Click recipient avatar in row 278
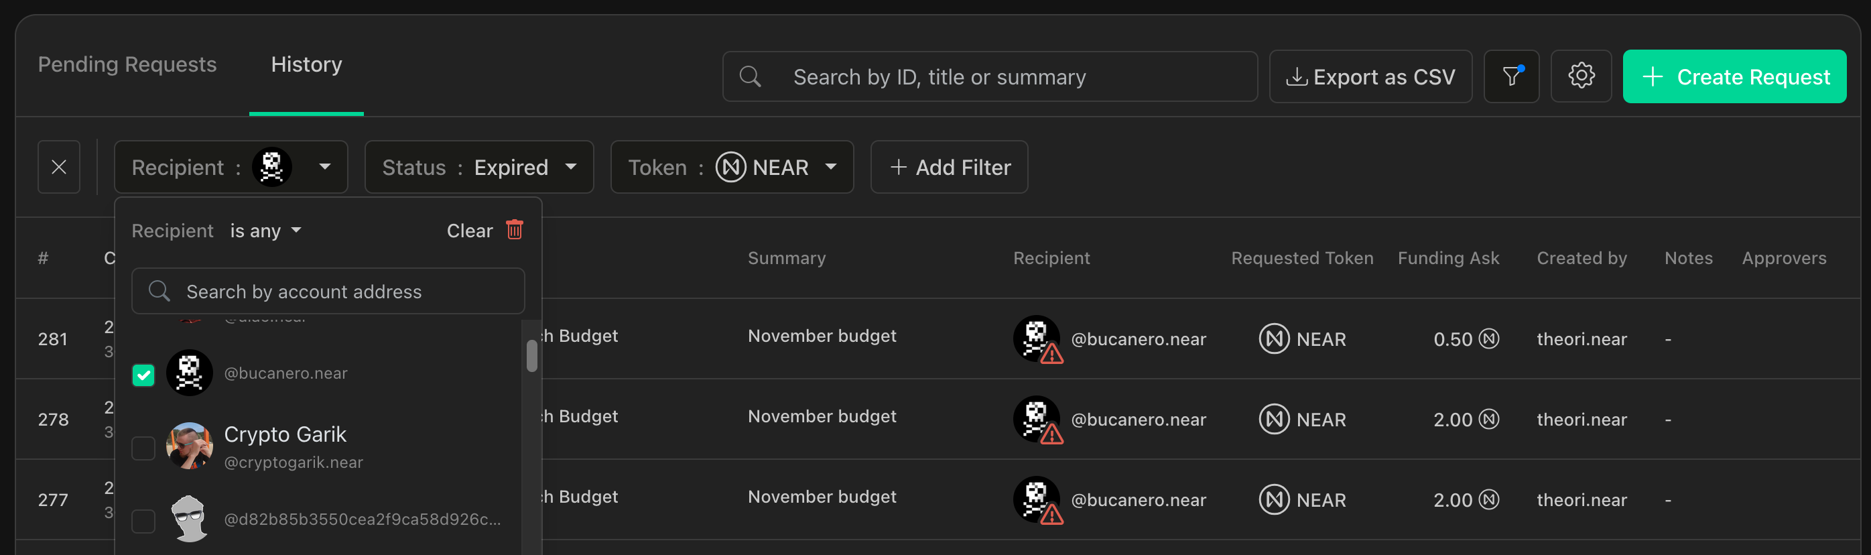Viewport: 1871px width, 555px height. point(1037,419)
